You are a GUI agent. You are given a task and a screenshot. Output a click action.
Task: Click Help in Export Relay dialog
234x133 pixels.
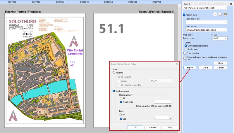[x=170, y=127]
